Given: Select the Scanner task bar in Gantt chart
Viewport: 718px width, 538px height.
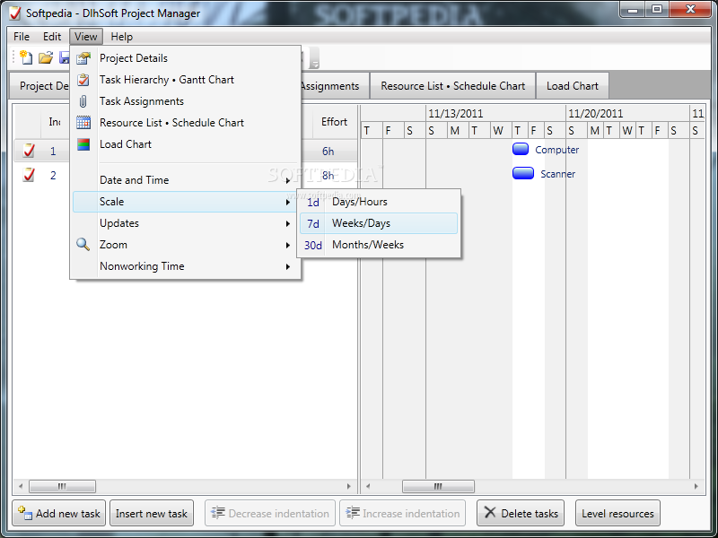Looking at the screenshot, I should point(523,173).
